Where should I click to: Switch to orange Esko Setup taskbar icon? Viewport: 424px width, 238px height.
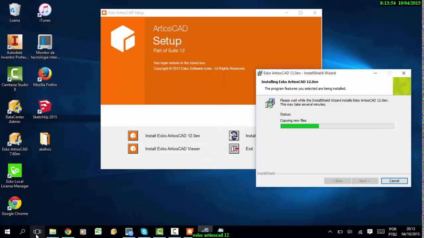point(190,232)
